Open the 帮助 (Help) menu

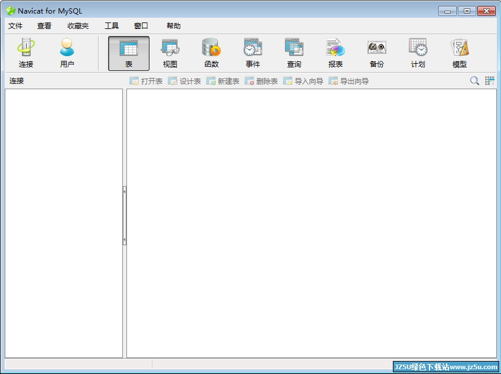pyautogui.click(x=174, y=26)
